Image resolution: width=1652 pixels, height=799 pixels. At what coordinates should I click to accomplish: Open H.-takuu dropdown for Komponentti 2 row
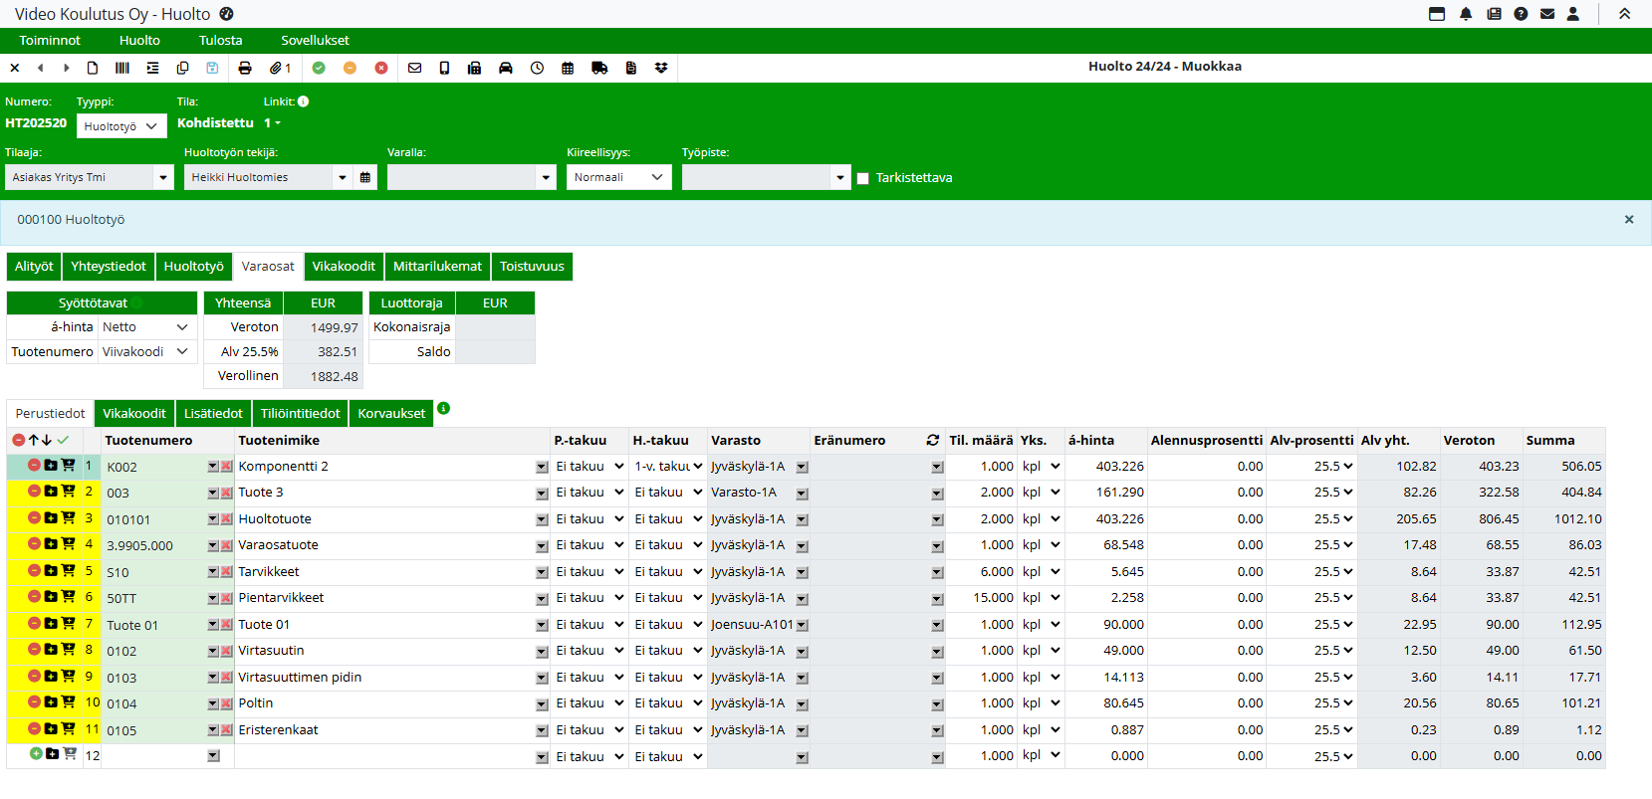click(668, 466)
